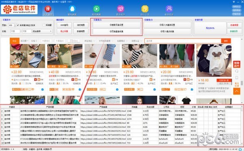Open the QQ penguin customer service icon
This screenshot has width=244, height=151.
click(x=72, y=9)
